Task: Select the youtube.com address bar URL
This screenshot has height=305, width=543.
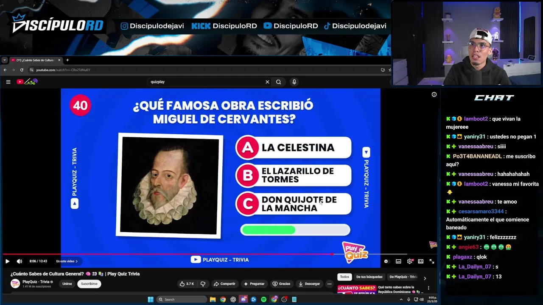Action: tap(63, 70)
